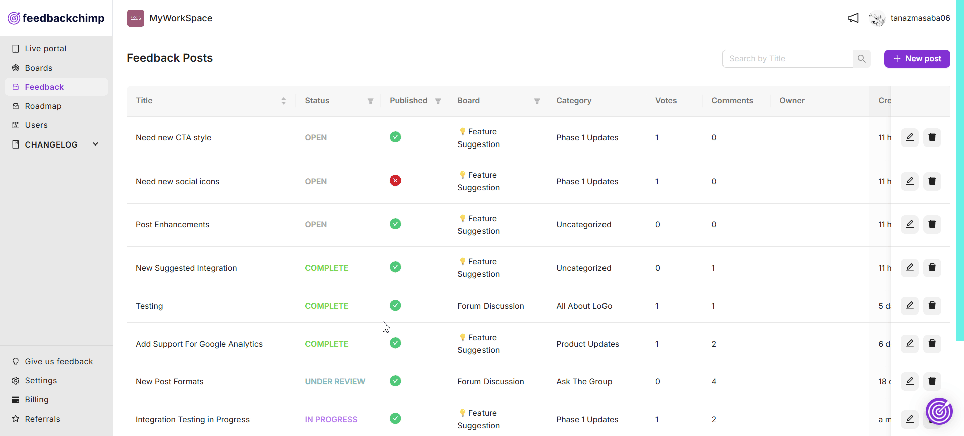Open Settings in sidebar
This screenshot has height=436, width=964.
pyautogui.click(x=56, y=380)
